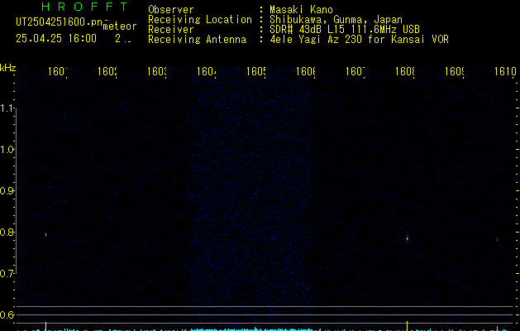Select the filename UT2504251600.pn
The image size is (520, 331).
click(60, 22)
